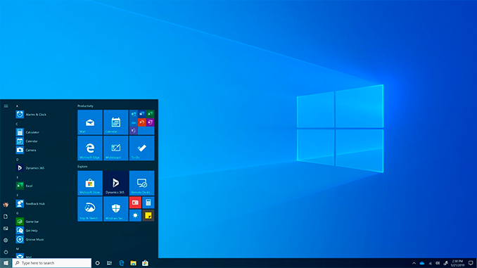Click the letter D section header
Screen dimensions: 477x268
tap(17, 160)
